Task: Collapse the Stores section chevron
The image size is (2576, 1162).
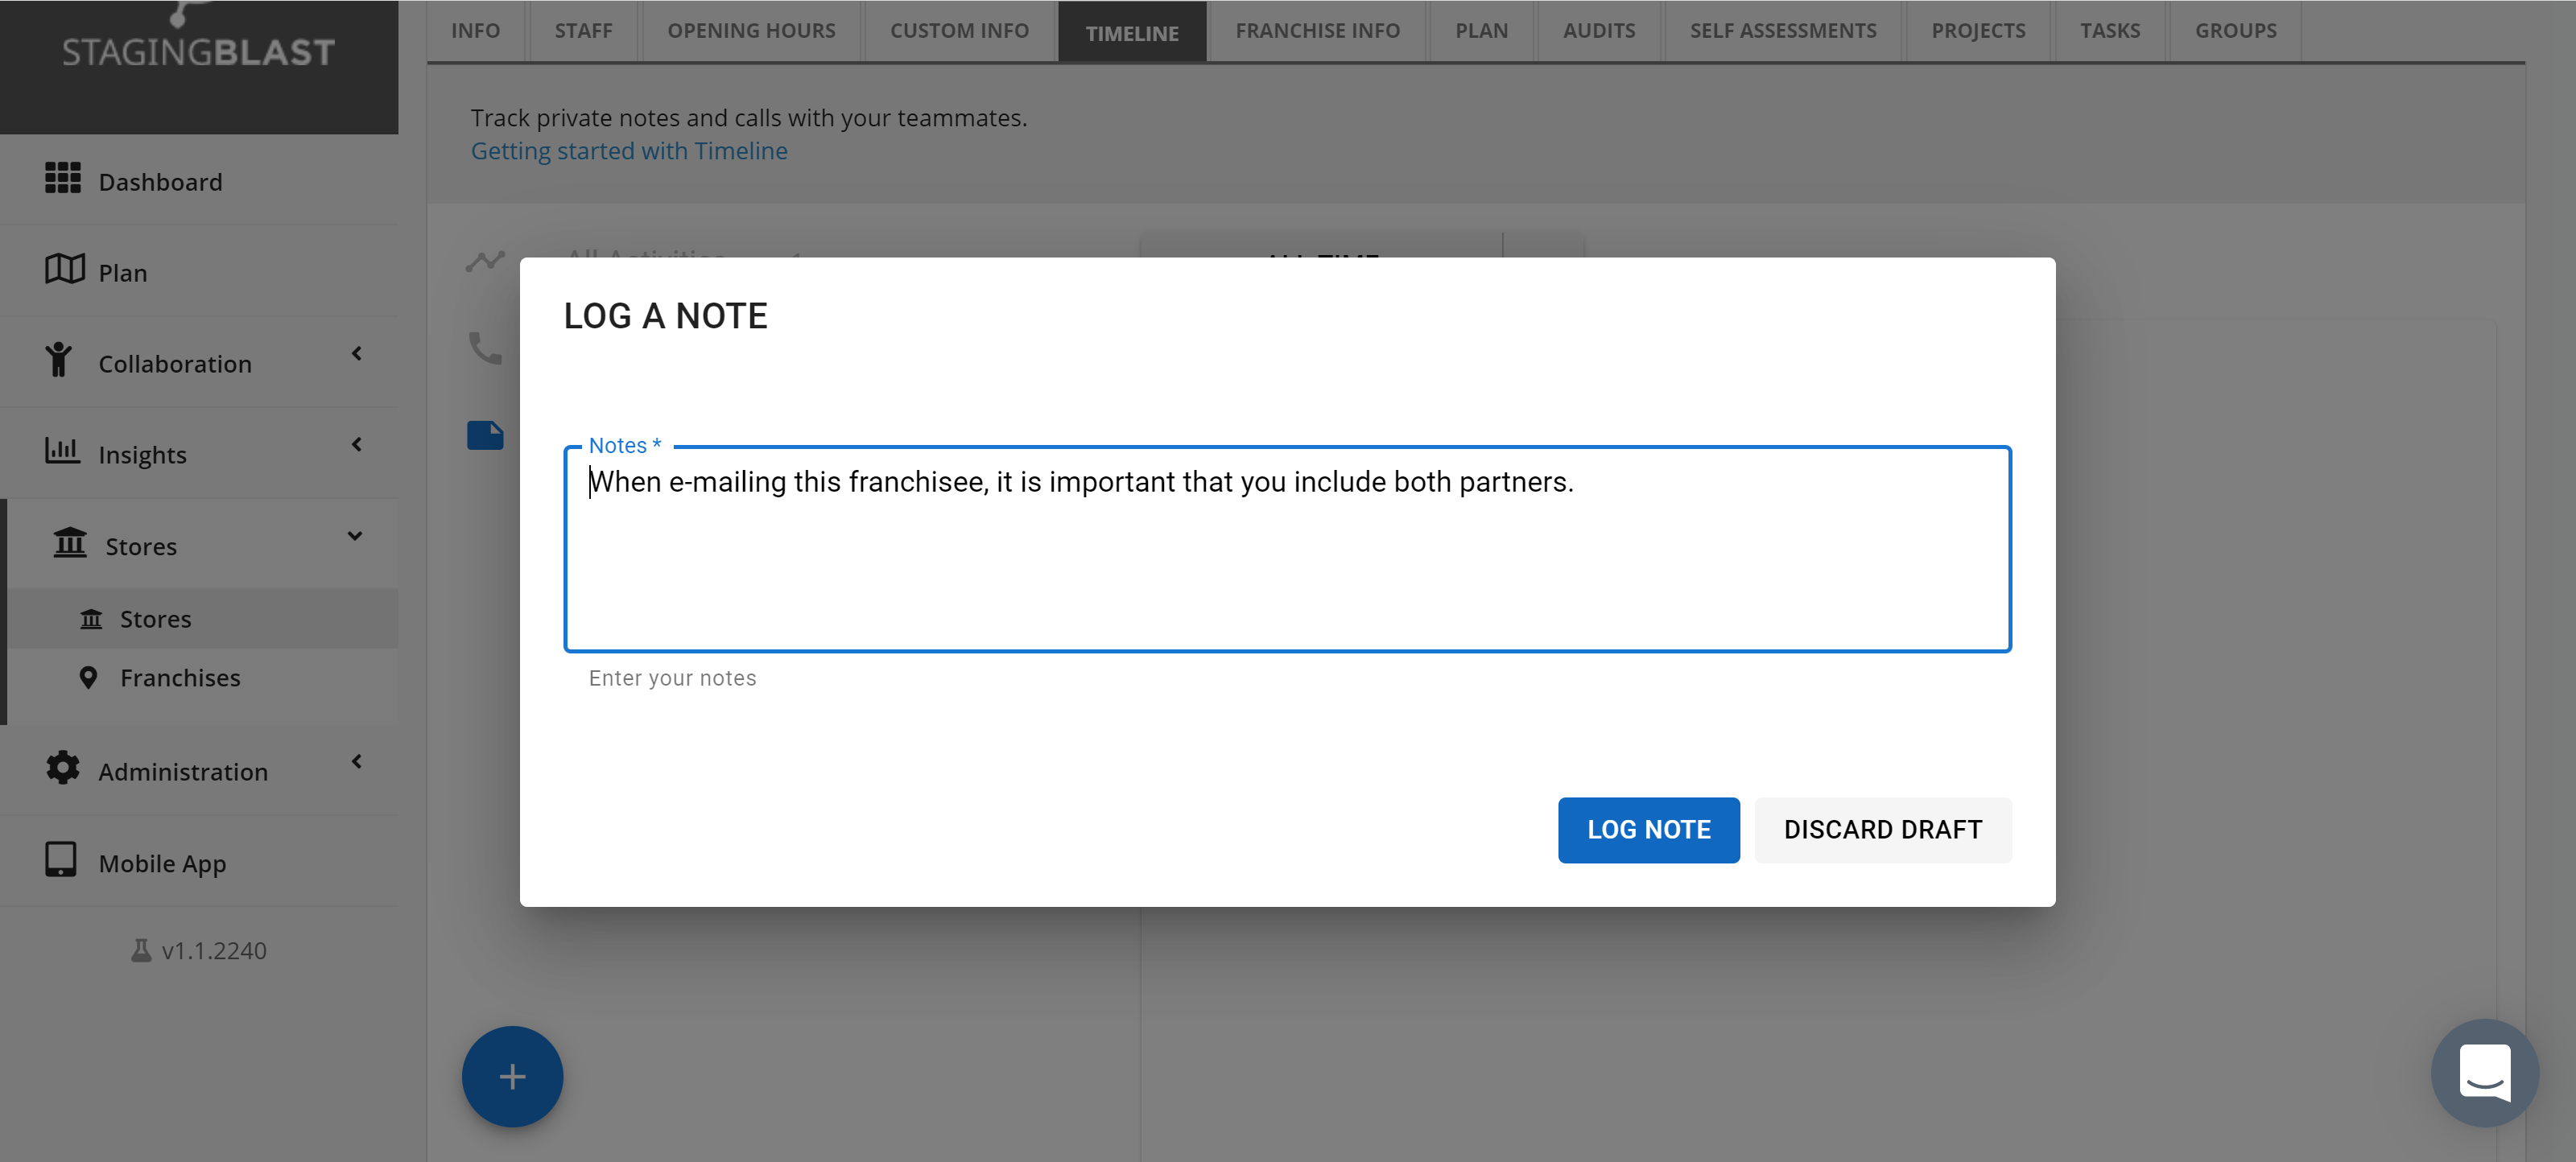Action: 354,536
